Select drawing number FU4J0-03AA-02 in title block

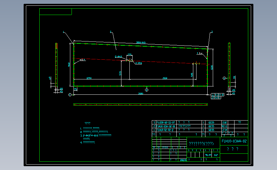click(x=234, y=141)
